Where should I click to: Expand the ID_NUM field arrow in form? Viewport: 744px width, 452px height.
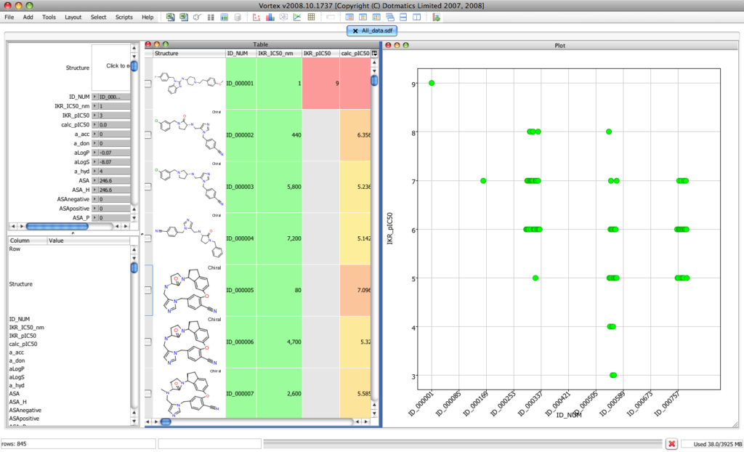(94, 97)
